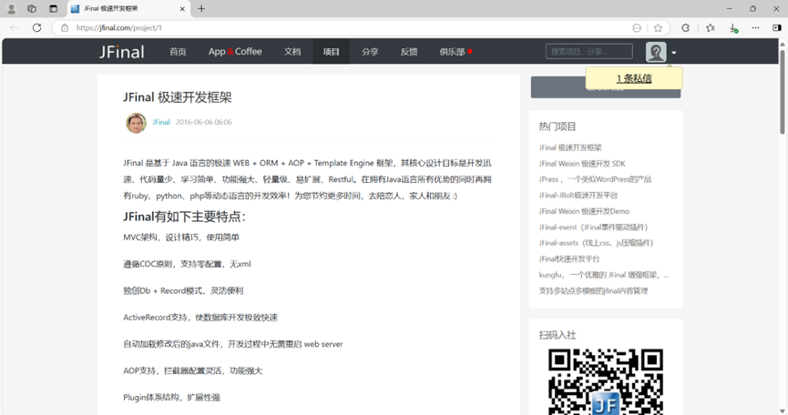Click the 热门项目 section heading

coord(558,127)
